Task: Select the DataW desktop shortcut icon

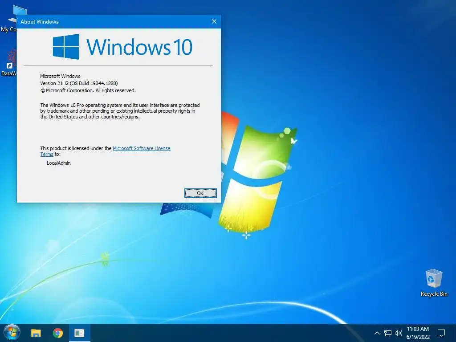Action: pos(8,62)
